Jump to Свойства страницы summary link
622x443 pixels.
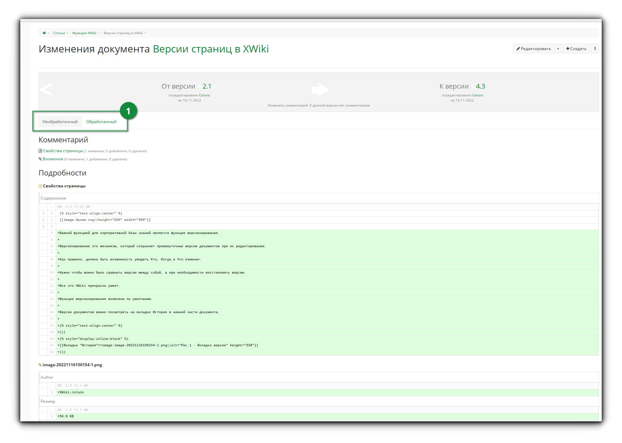(x=63, y=151)
